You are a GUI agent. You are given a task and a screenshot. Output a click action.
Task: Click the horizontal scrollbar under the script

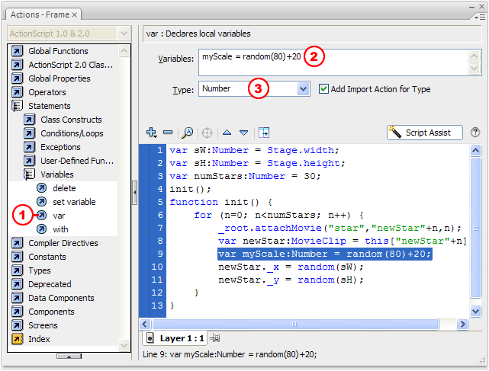click(305, 324)
